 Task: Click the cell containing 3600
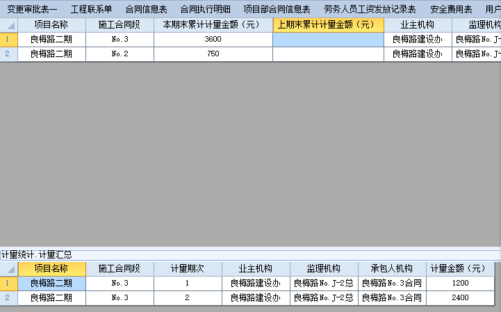click(213, 39)
